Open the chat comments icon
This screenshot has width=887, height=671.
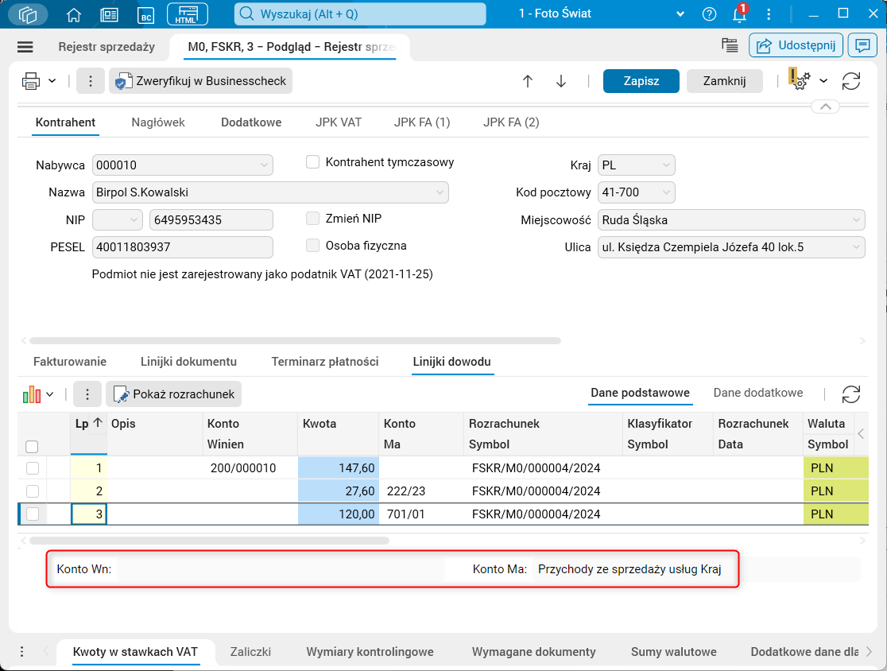(861, 46)
